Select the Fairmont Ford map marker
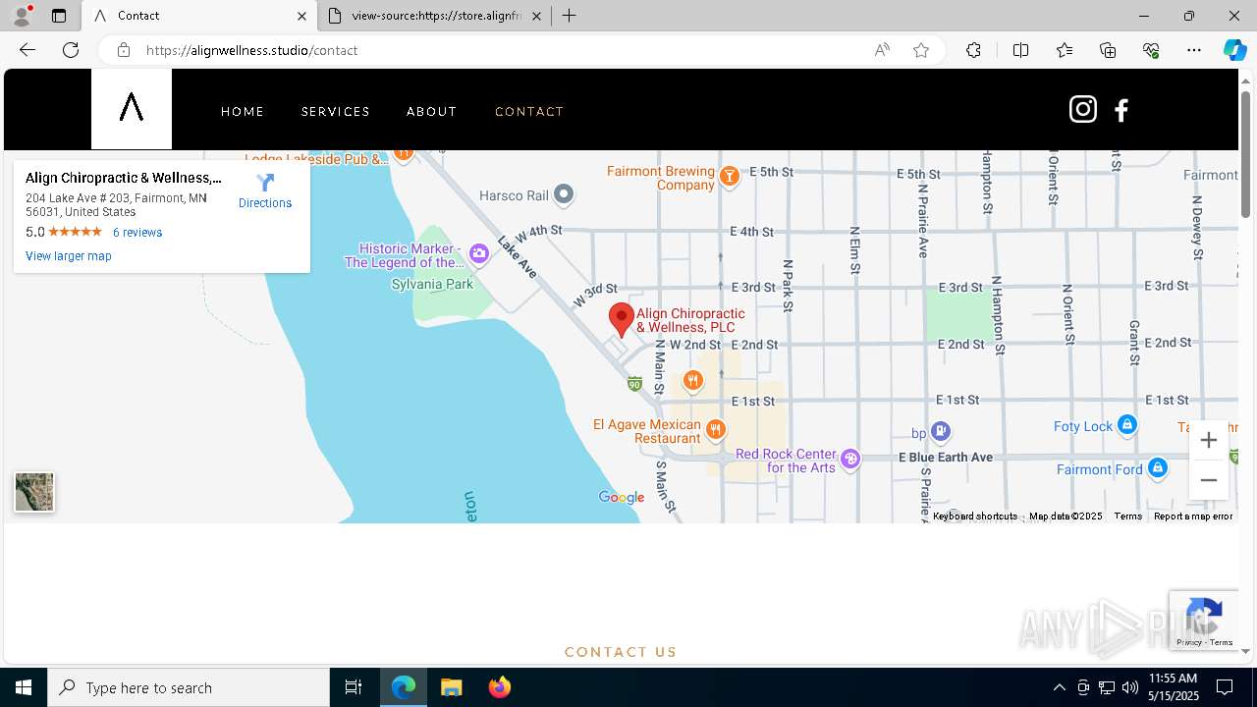1257x707 pixels. tap(1158, 467)
